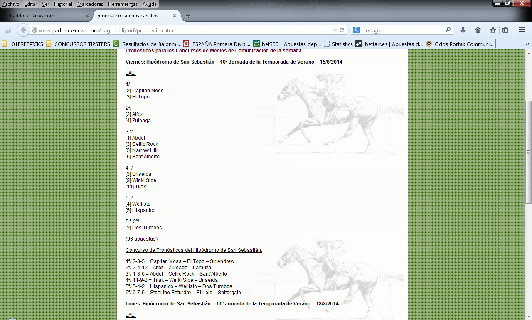Click '[4] Wellisto' text
Image resolution: width=532 pixels, height=320 pixels.
[x=138, y=204]
